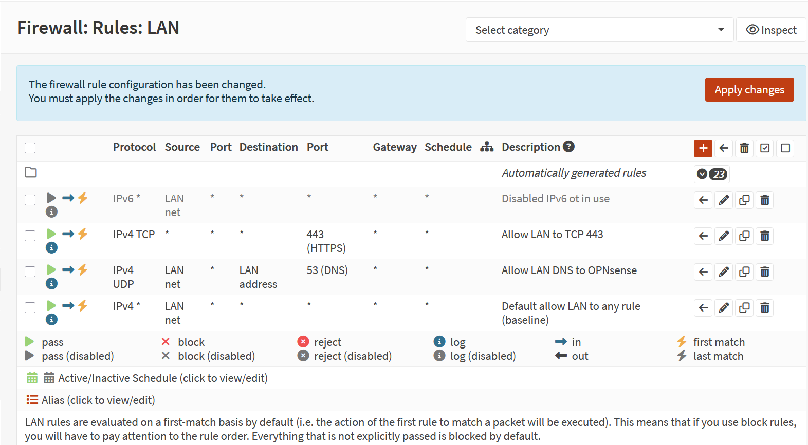Move selected rules before Disabled IPv6 rule
Viewport: 808px width, 445px height.
703,200
